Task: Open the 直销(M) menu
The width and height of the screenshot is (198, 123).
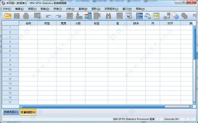Action: click(83, 9)
